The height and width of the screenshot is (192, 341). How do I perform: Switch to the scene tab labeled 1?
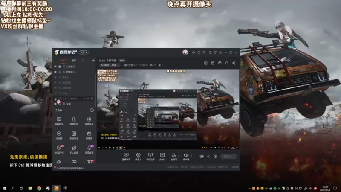tap(83, 60)
